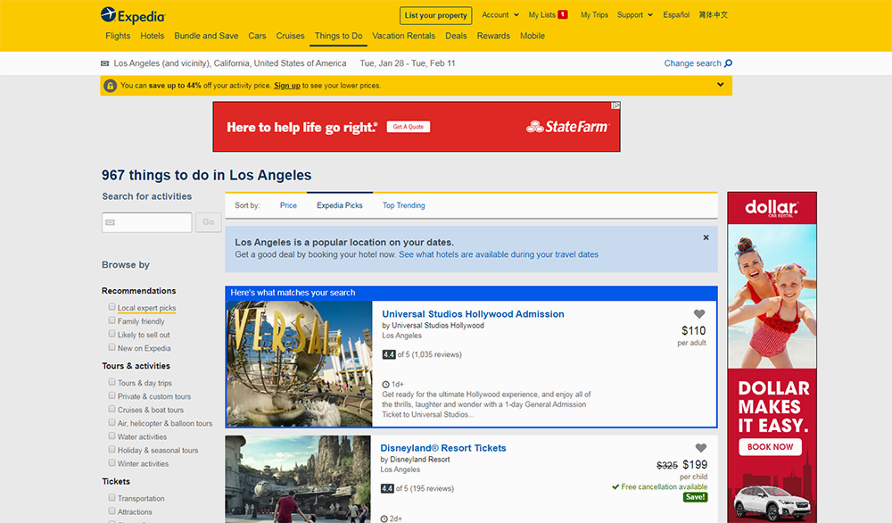
Task: Check the Cruises & boat tours checkbox
Action: (112, 409)
